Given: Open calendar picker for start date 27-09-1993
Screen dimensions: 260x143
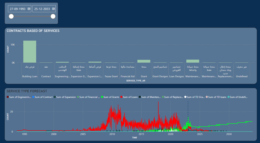Looking at the screenshot, I should [x=29, y=9].
